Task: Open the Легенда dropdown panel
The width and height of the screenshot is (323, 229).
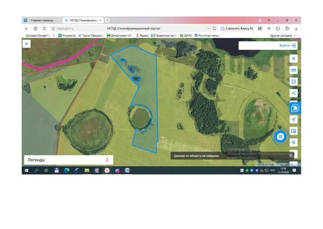Action: pos(69,160)
